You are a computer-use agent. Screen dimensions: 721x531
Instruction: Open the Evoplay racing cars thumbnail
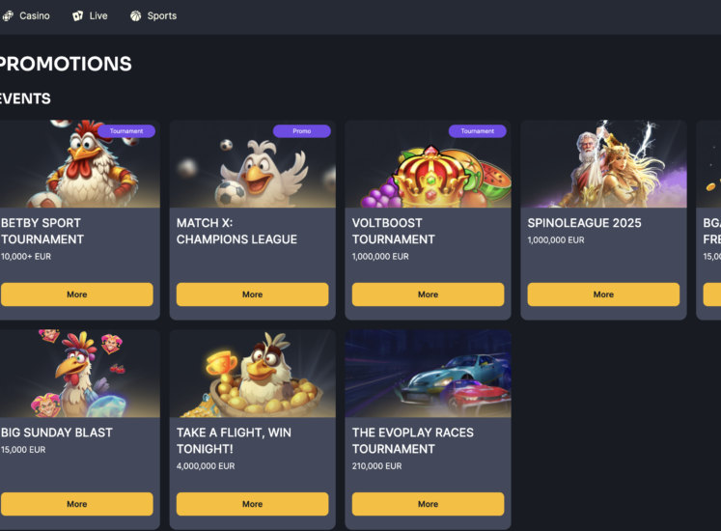tap(429, 374)
